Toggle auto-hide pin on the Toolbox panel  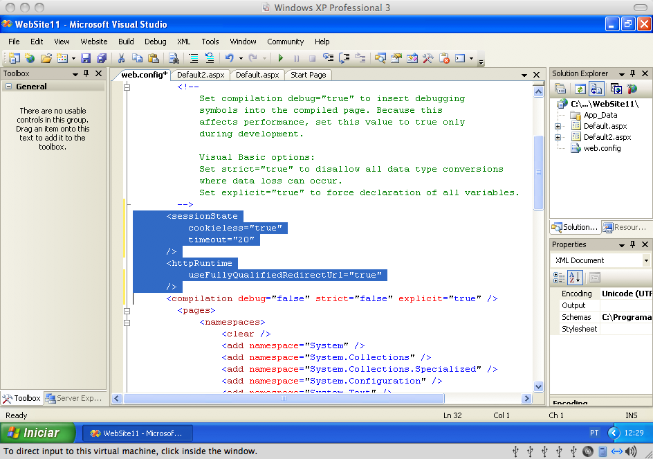pos(86,73)
